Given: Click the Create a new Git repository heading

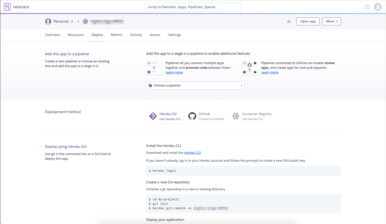Looking at the screenshot, I should pos(168,182).
